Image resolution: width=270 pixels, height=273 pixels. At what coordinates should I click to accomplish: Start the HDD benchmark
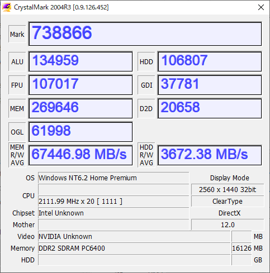pyautogui.click(x=146, y=61)
